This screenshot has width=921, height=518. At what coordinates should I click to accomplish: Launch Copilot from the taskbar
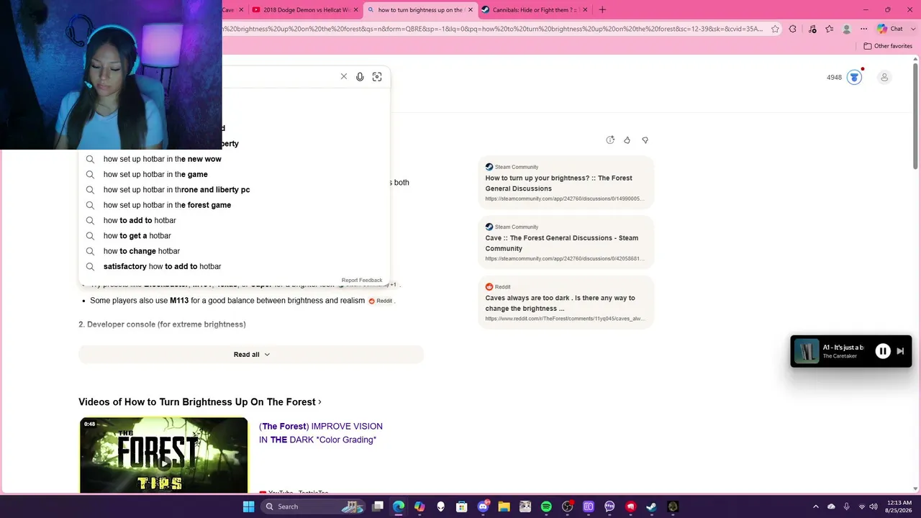tap(419, 506)
